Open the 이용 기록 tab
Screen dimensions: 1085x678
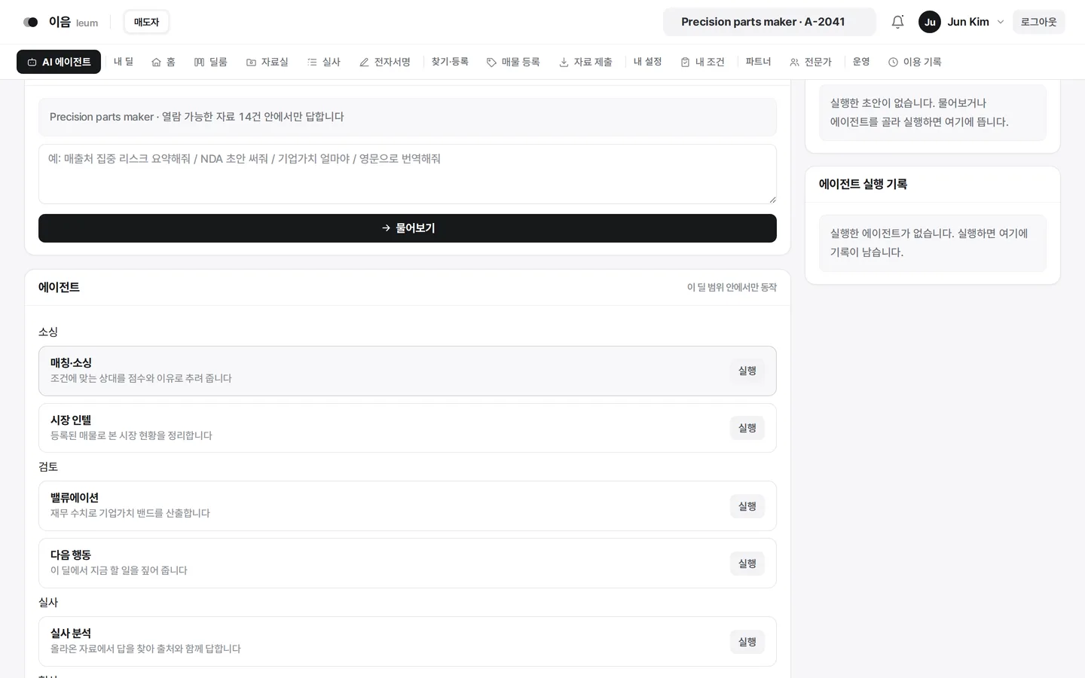click(915, 62)
